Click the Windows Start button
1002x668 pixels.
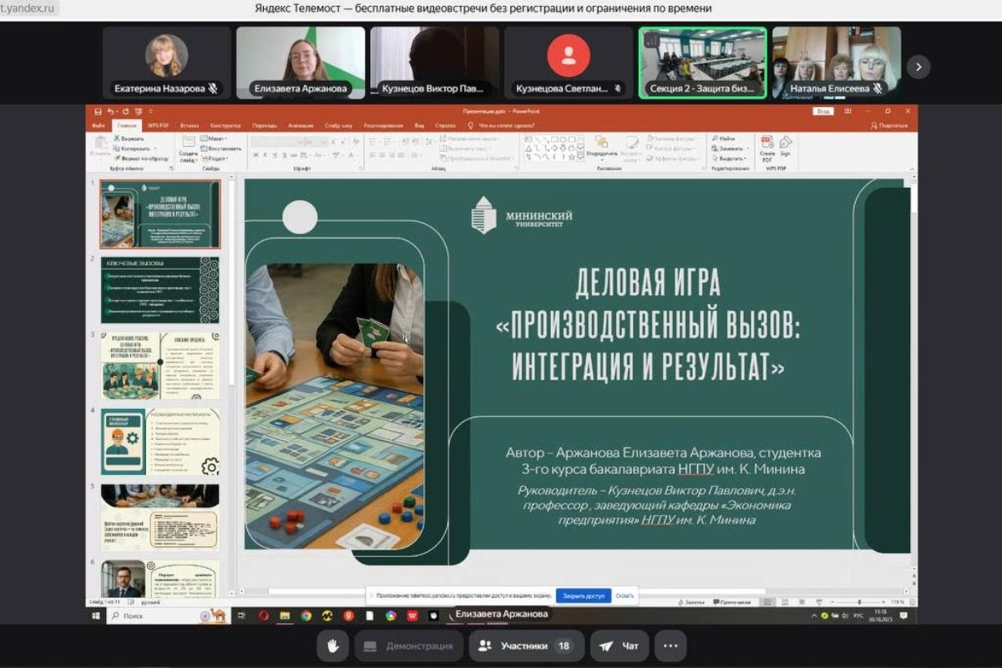click(97, 615)
